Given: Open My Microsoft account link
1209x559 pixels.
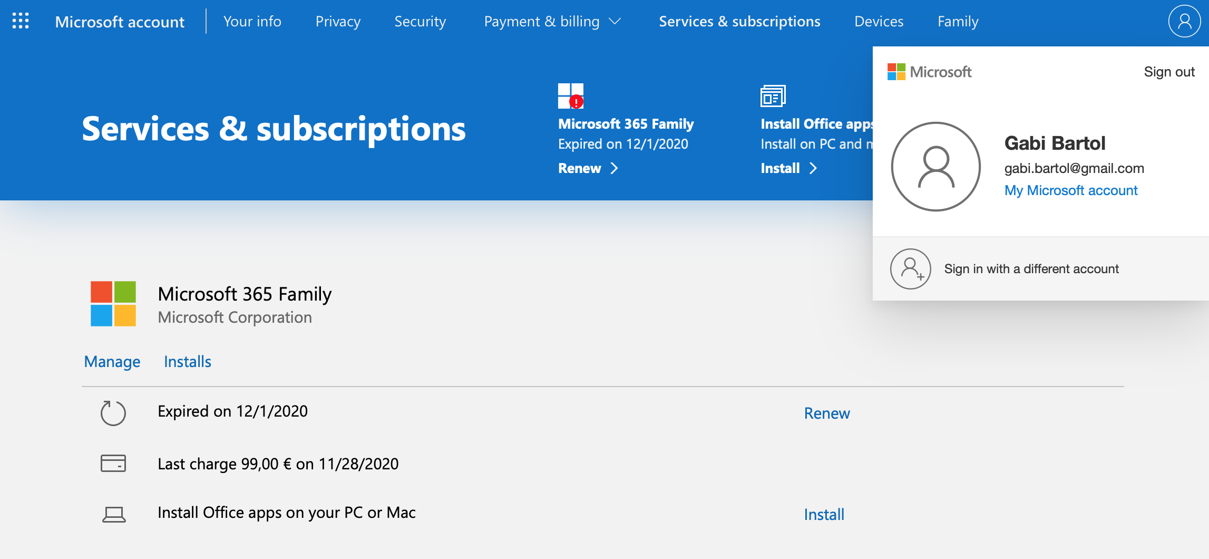Looking at the screenshot, I should tap(1070, 190).
